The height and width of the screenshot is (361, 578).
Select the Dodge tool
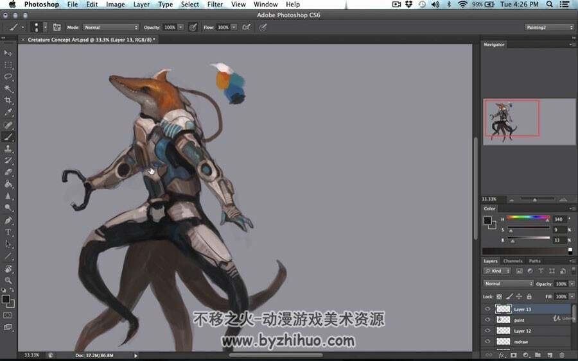tap(8, 208)
